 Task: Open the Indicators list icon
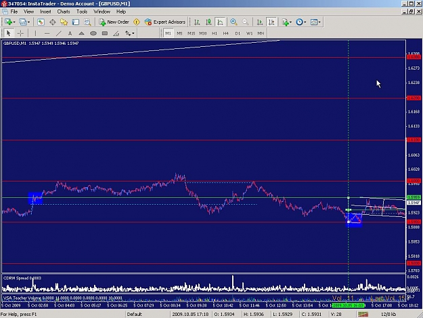pyautogui.click(x=286, y=22)
